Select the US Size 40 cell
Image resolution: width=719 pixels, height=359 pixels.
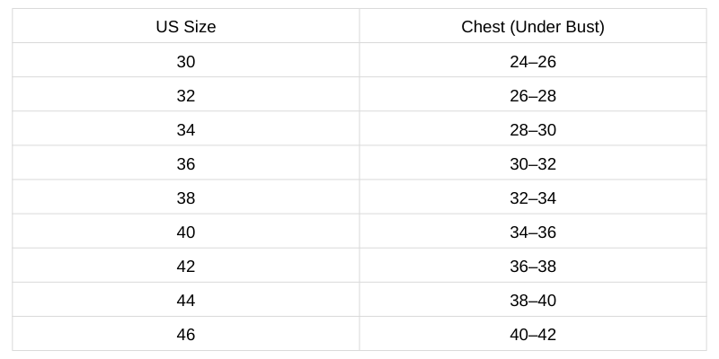[x=186, y=232]
